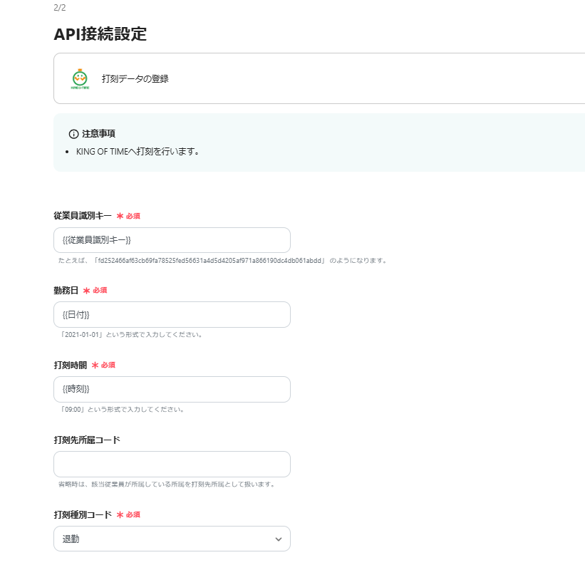
Task: Click the 注意事項 heading text
Action: pos(98,133)
